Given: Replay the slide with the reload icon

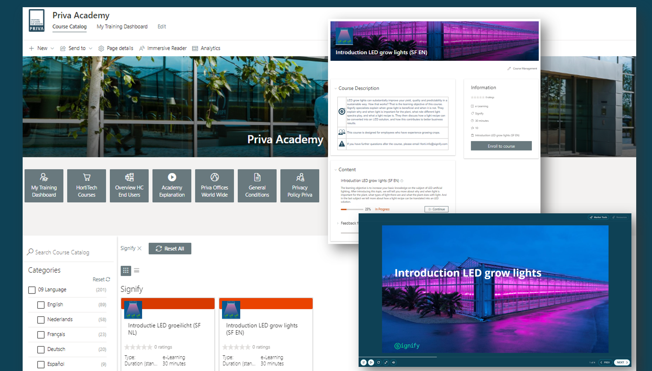Looking at the screenshot, I should tap(379, 362).
